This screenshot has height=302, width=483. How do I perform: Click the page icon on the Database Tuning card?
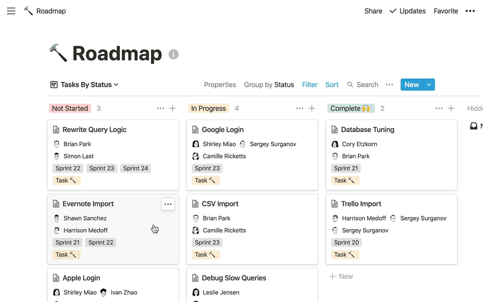click(x=336, y=129)
